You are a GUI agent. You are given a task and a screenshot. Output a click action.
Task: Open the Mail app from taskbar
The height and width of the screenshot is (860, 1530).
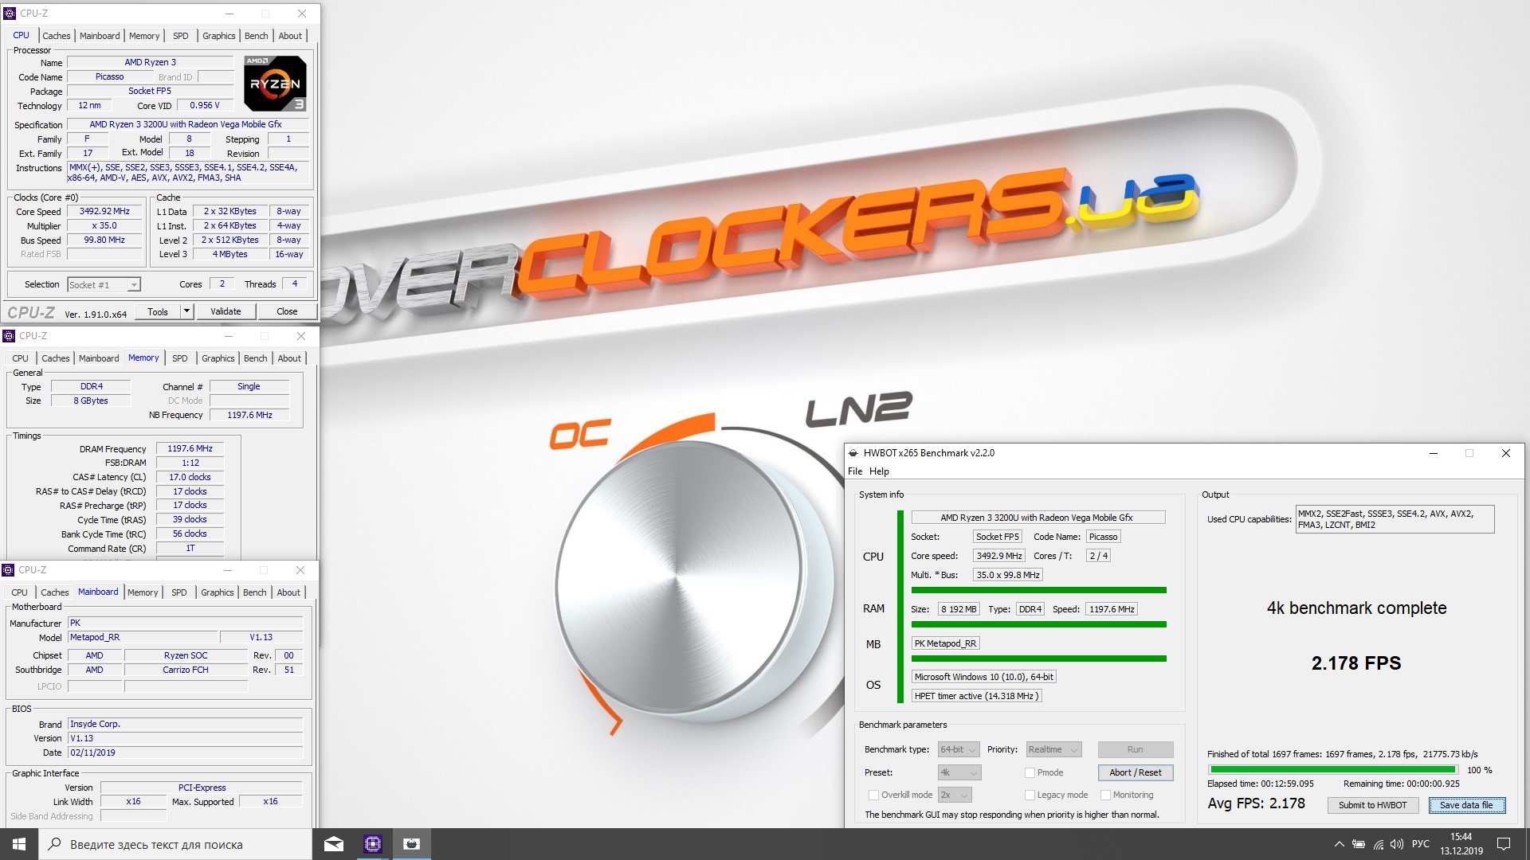334,844
